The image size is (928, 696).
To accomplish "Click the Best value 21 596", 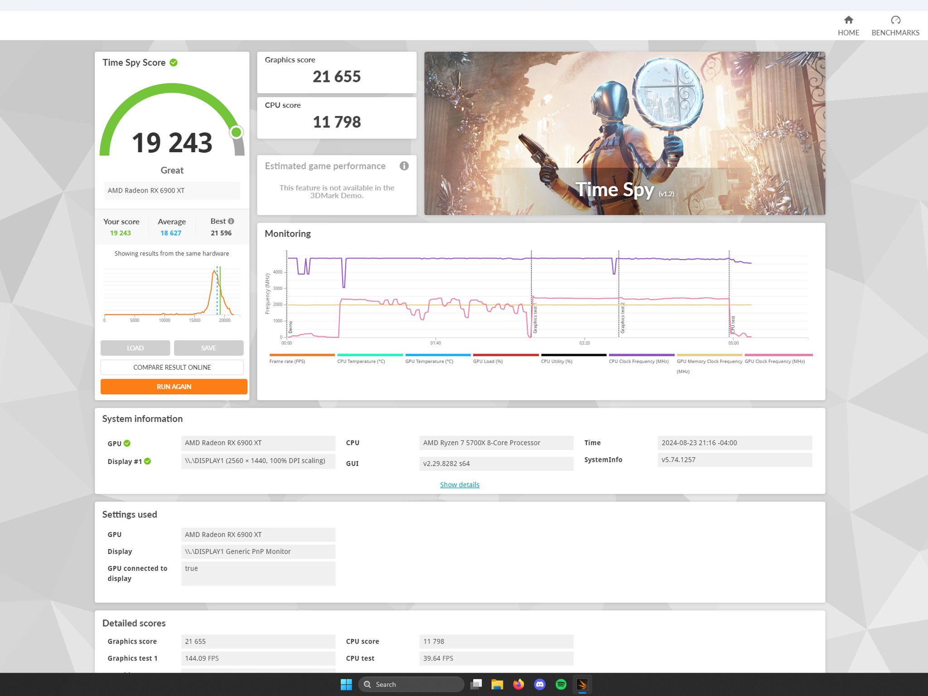I will [x=221, y=233].
